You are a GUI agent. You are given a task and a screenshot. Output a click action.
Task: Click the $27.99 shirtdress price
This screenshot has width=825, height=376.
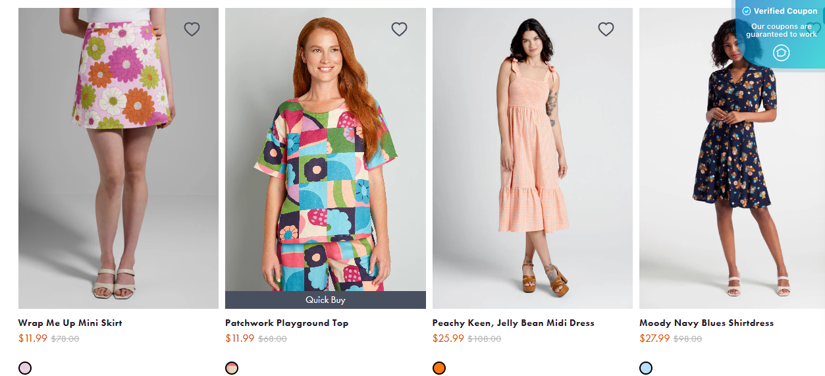(654, 338)
